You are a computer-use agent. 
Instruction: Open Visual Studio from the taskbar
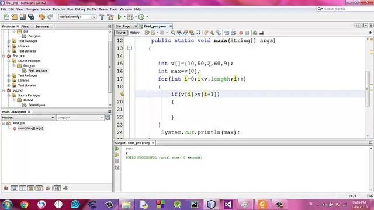[x=228, y=205]
